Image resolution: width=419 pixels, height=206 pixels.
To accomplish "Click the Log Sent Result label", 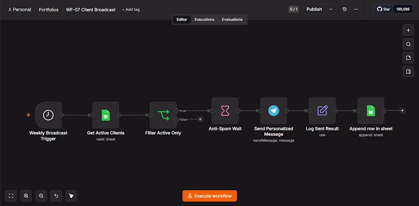I will (x=322, y=129).
